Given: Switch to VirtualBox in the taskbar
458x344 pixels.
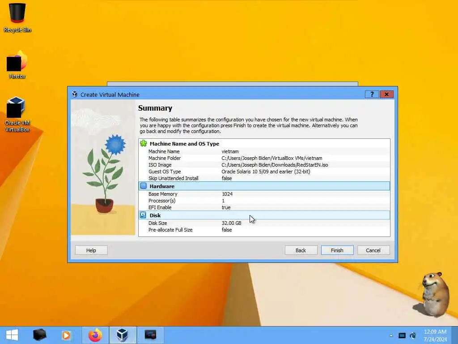Looking at the screenshot, I should click(x=123, y=335).
